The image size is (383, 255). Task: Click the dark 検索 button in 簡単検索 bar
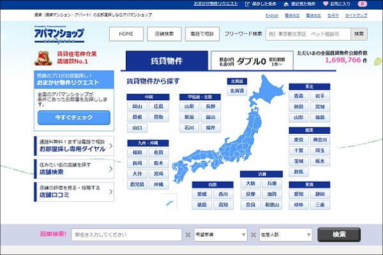pos(339,235)
